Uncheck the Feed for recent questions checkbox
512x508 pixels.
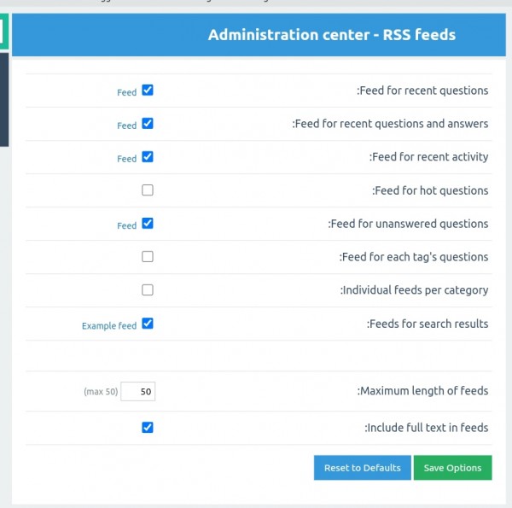pos(148,91)
